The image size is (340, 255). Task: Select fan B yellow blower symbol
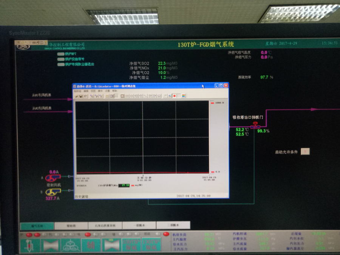53,192
